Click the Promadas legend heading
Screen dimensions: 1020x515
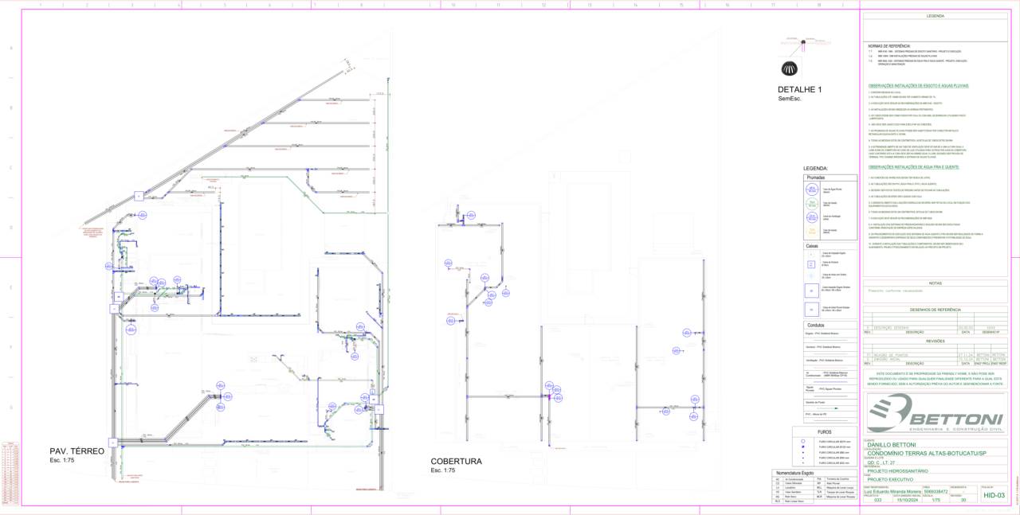click(x=816, y=178)
